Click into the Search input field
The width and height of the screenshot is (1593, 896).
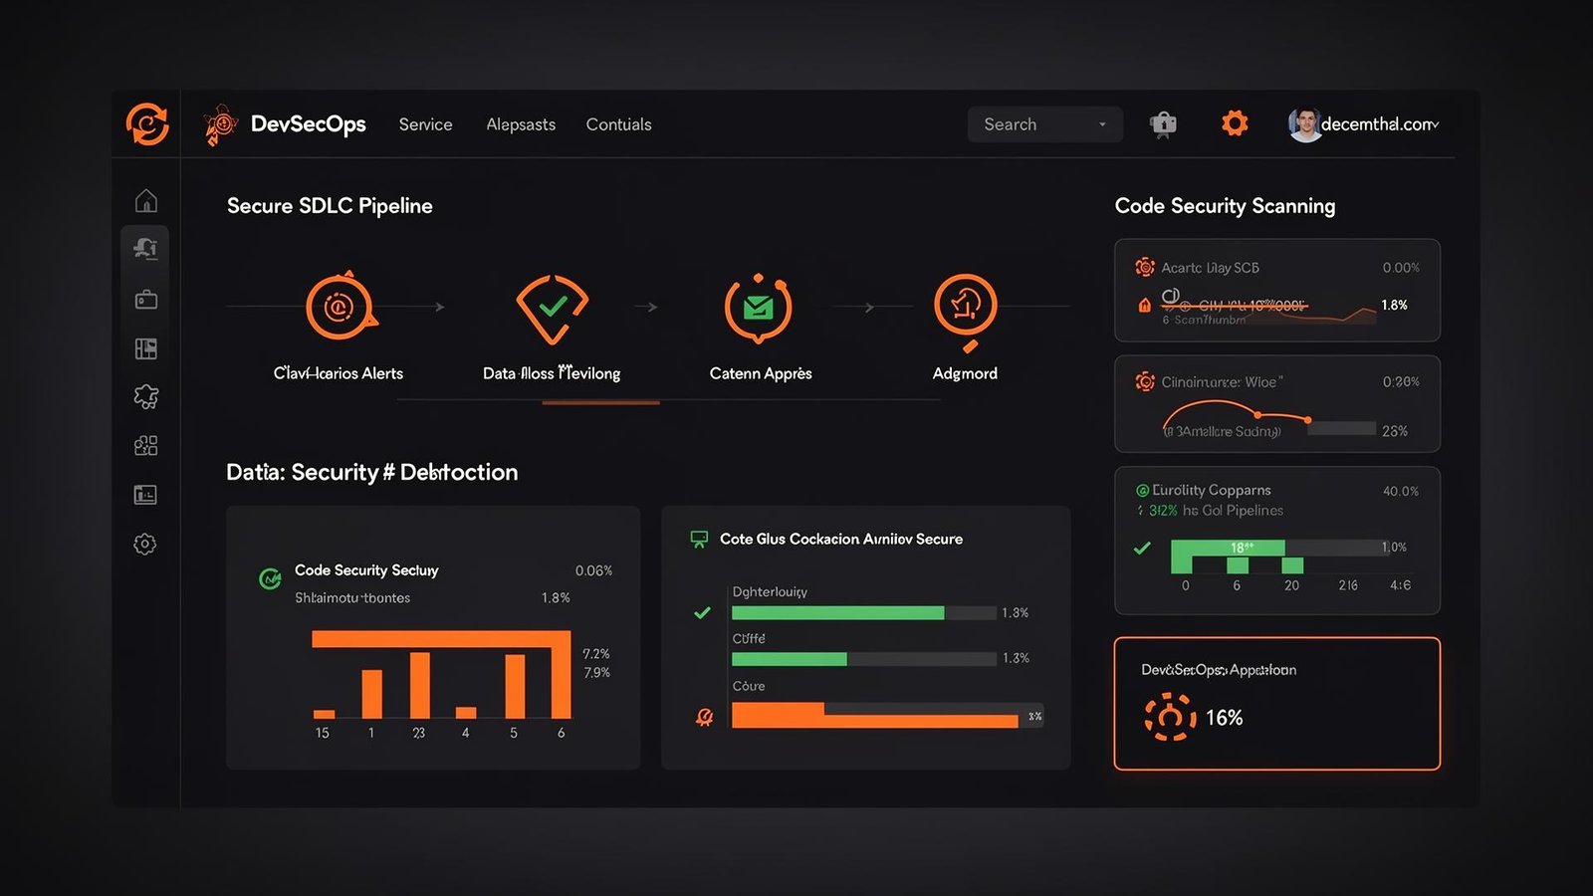pyautogui.click(x=1030, y=124)
